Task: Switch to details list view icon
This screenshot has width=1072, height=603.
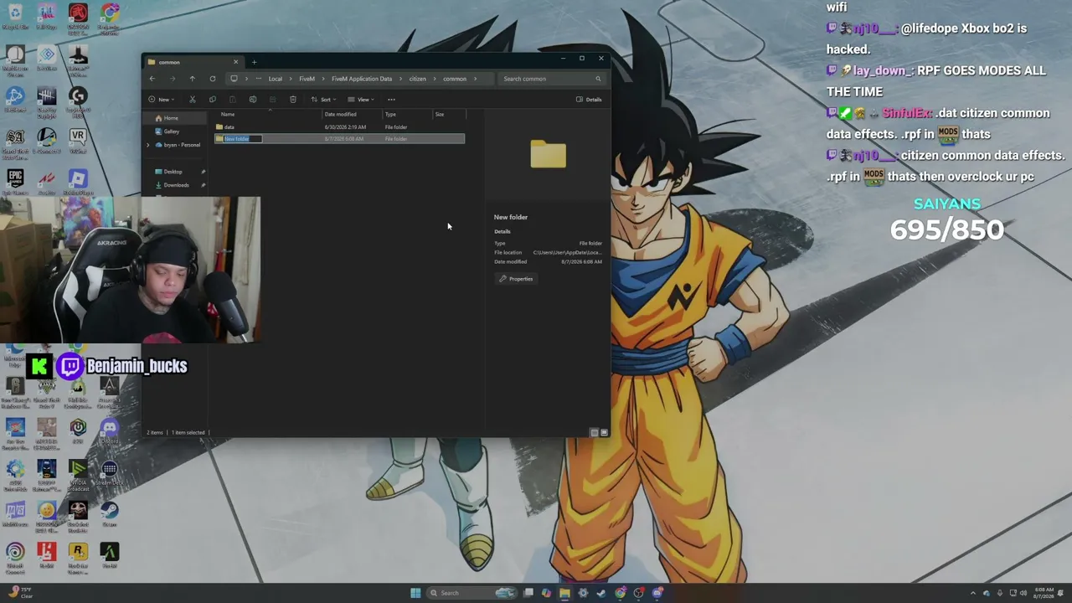Action: click(595, 433)
